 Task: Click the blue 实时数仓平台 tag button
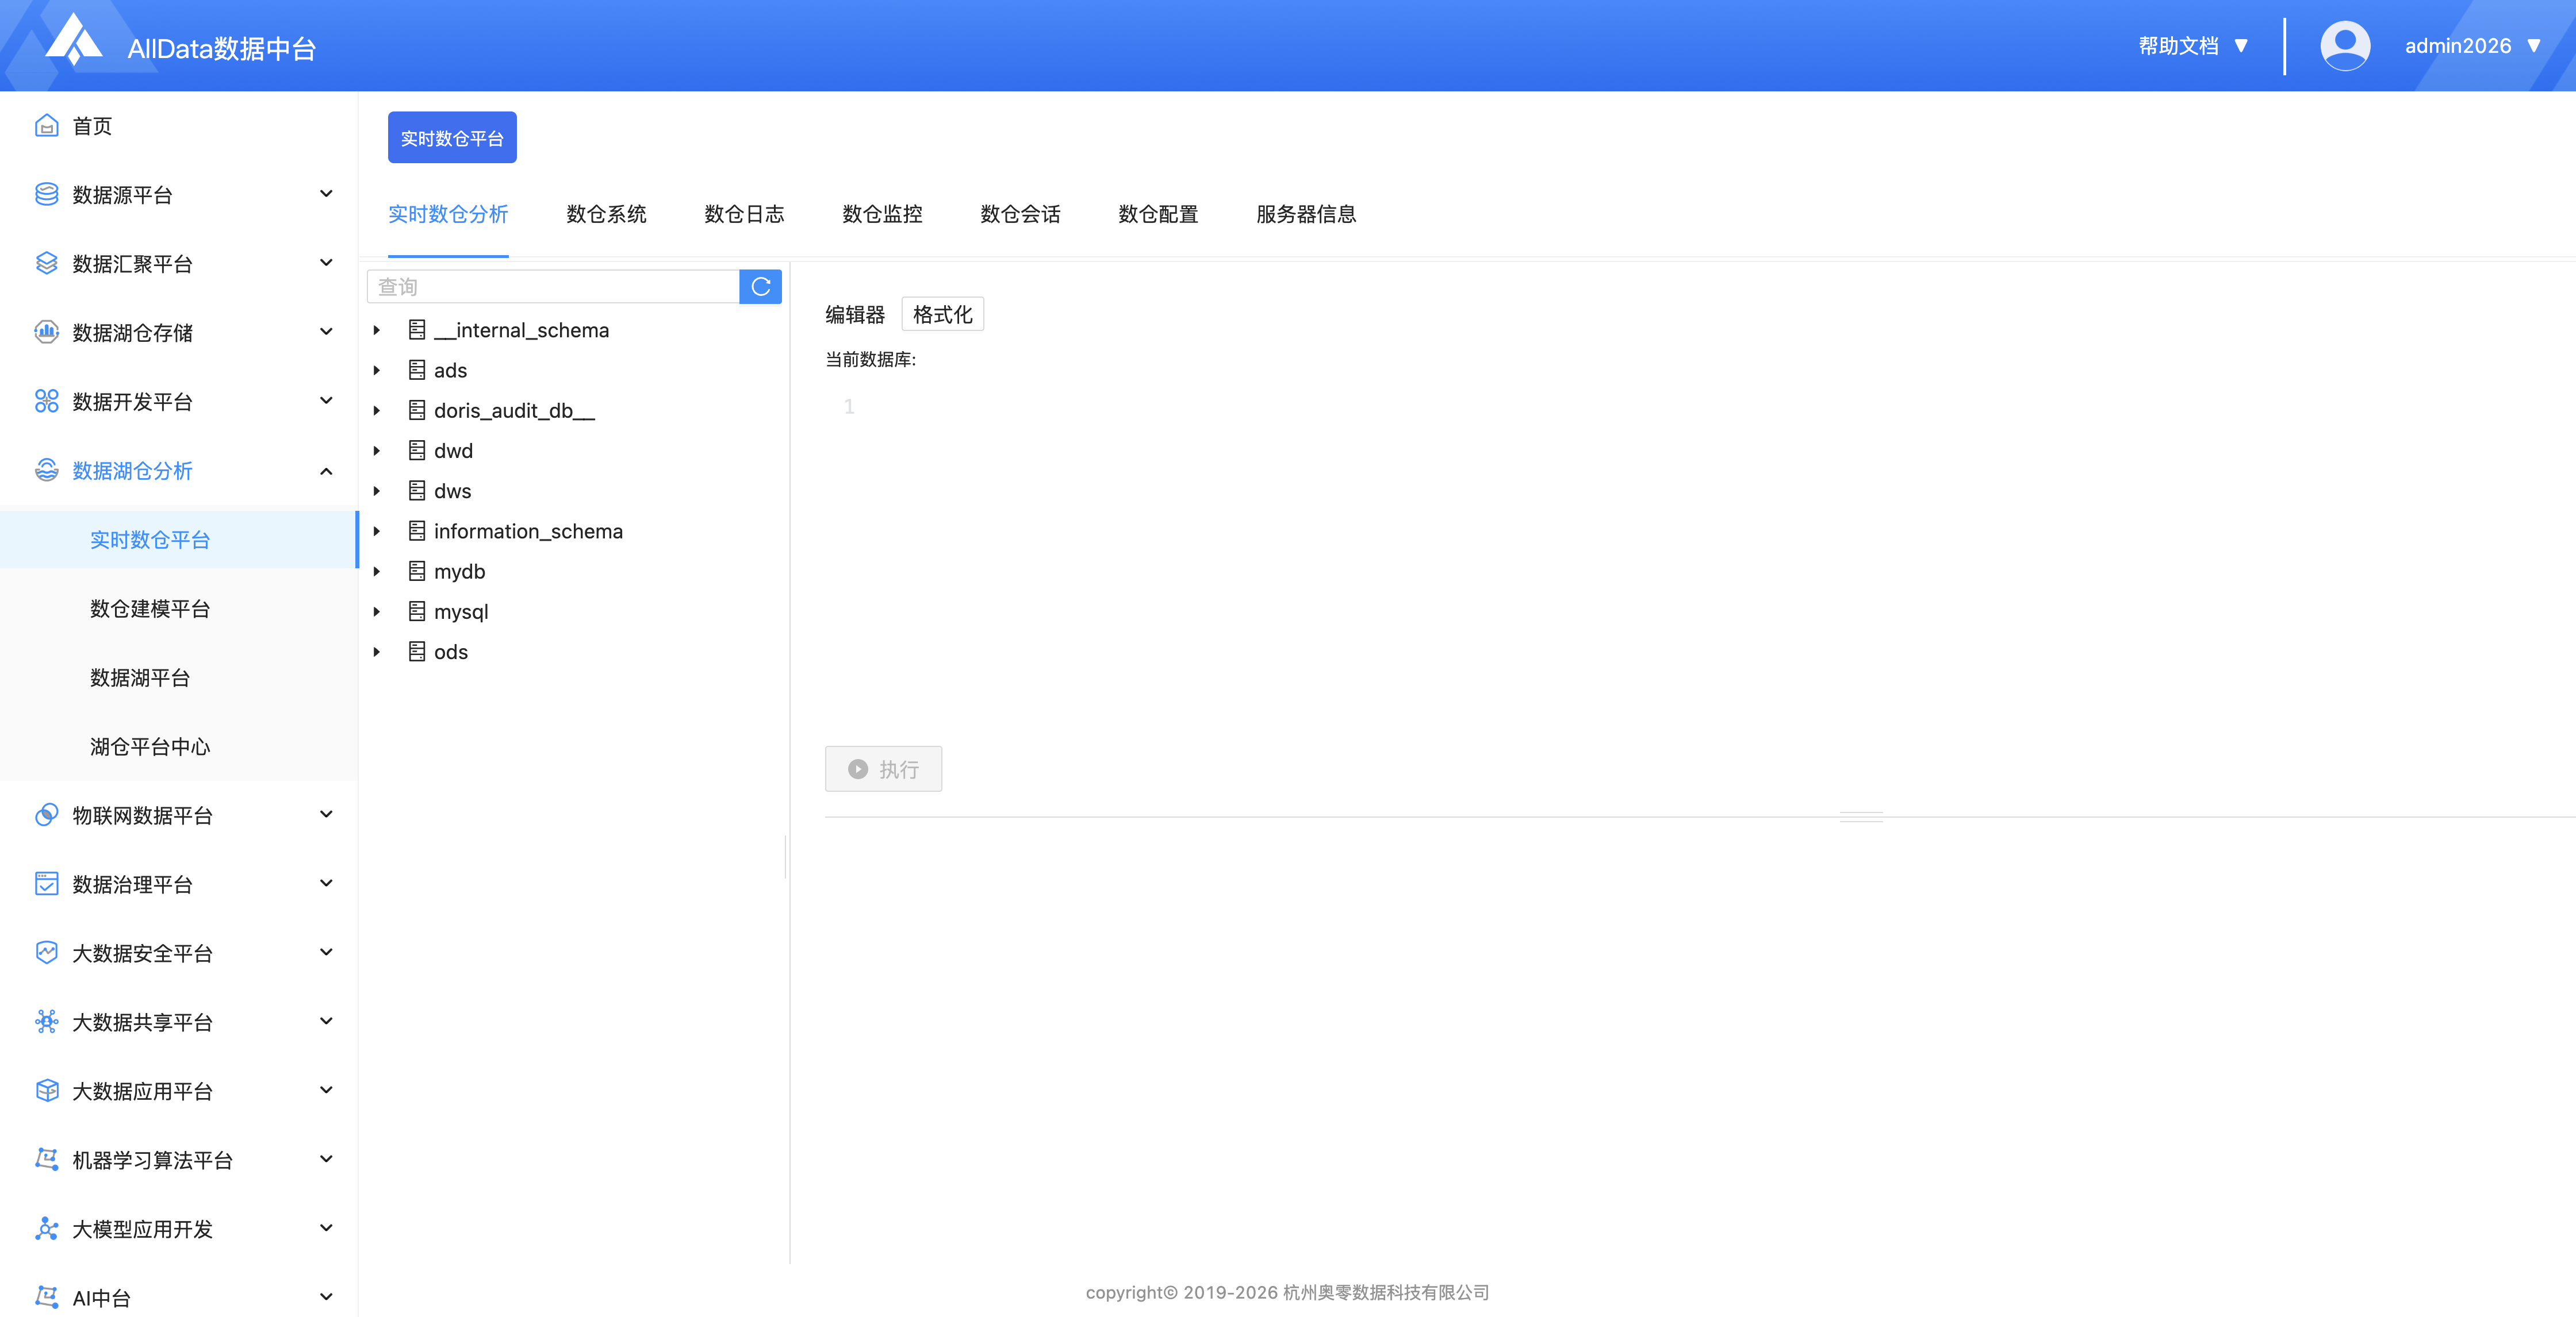coord(452,137)
